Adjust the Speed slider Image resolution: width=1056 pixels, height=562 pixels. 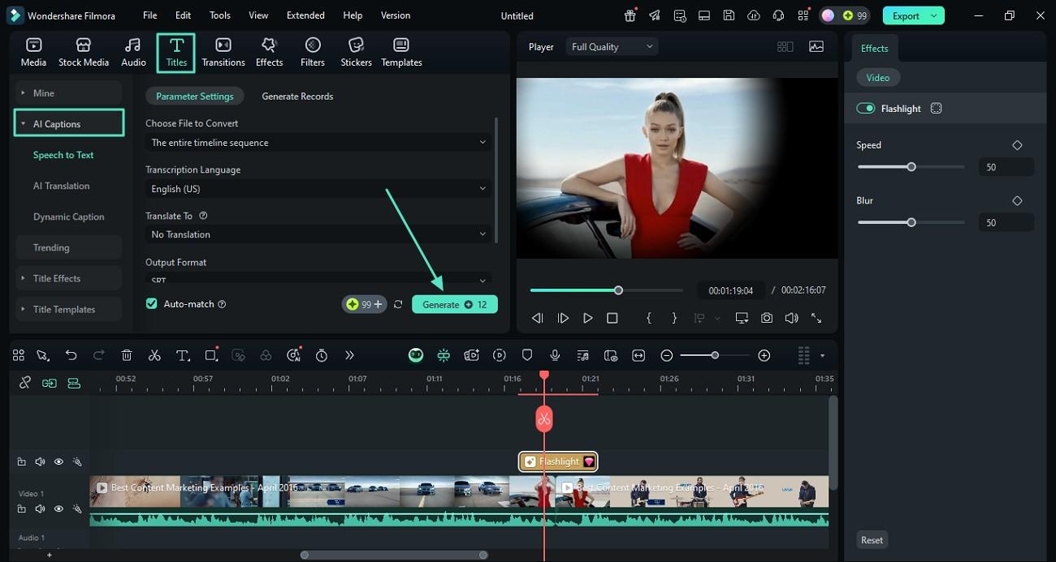click(x=911, y=167)
